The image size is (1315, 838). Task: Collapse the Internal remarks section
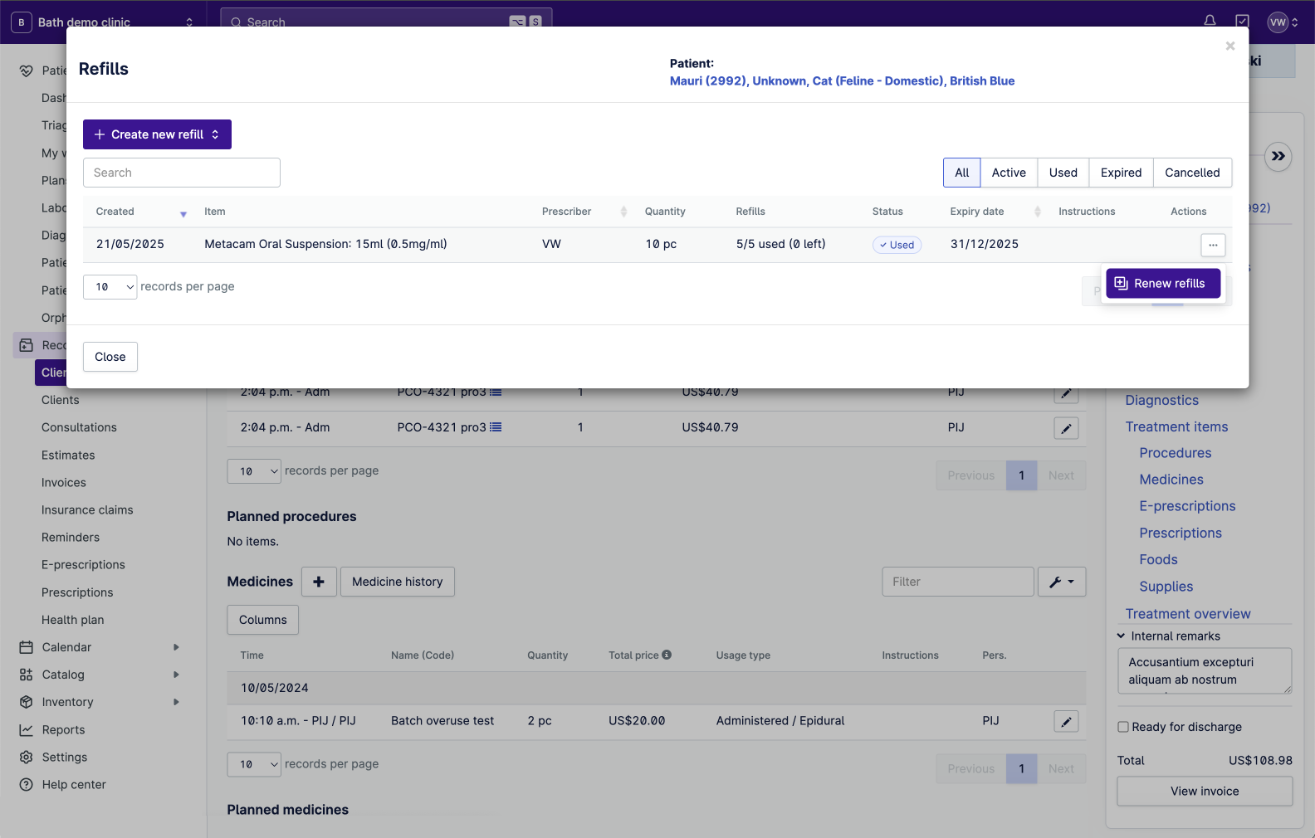click(x=1121, y=636)
